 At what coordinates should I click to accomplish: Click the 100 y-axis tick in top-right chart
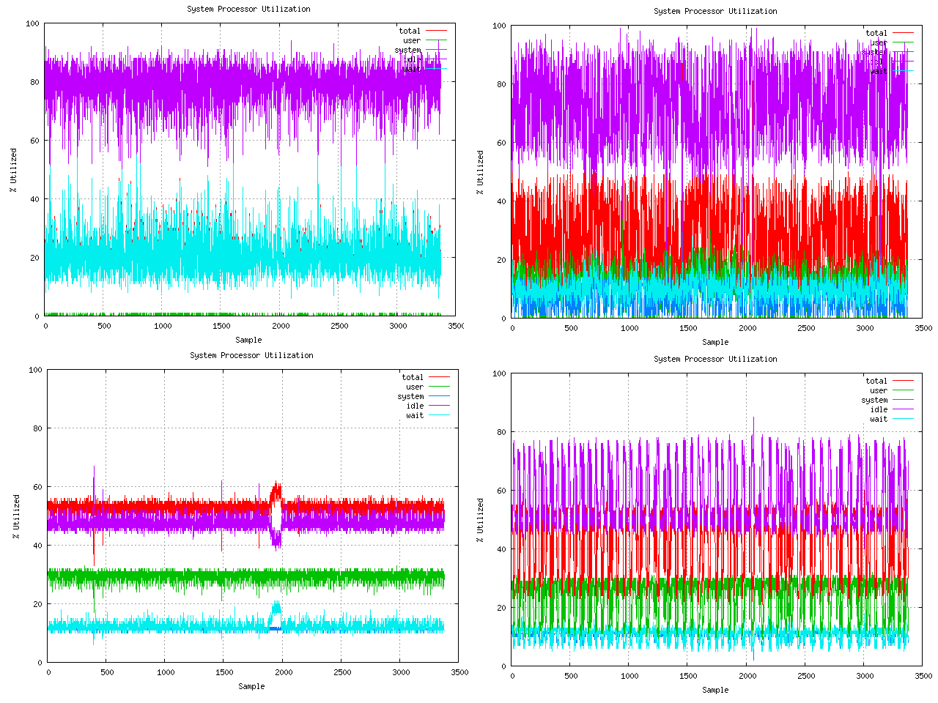(499, 26)
